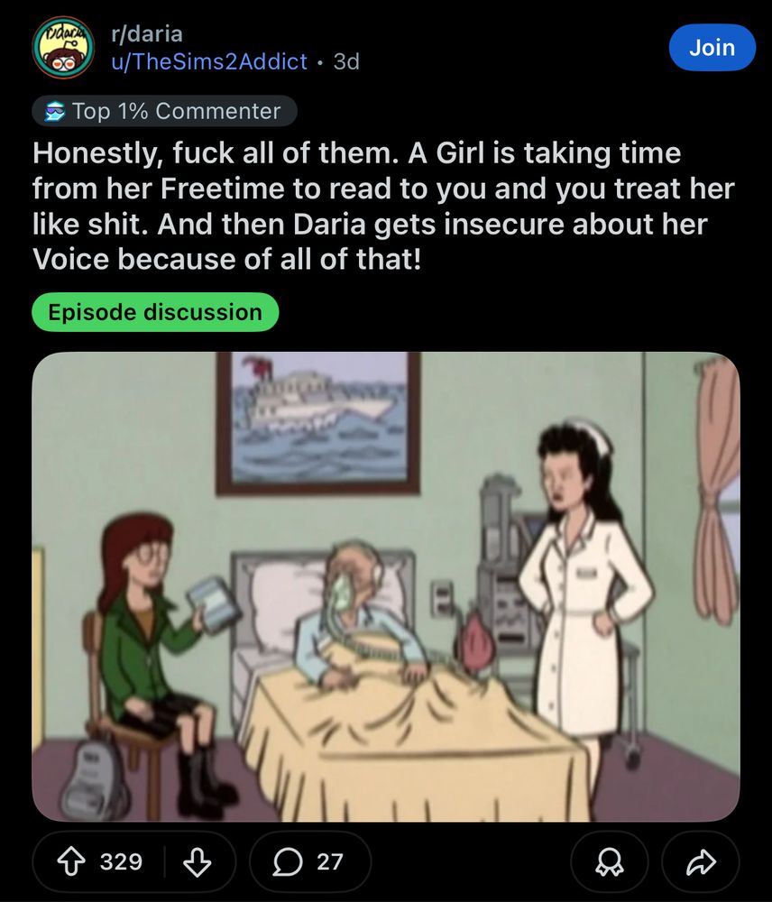Open the Daria hospital scene image

tap(385, 586)
